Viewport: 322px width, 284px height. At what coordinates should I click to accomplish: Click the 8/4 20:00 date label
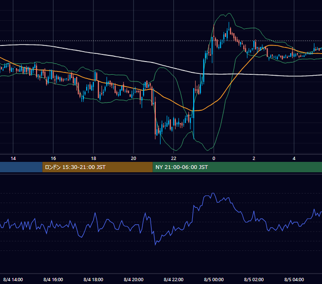point(134,279)
